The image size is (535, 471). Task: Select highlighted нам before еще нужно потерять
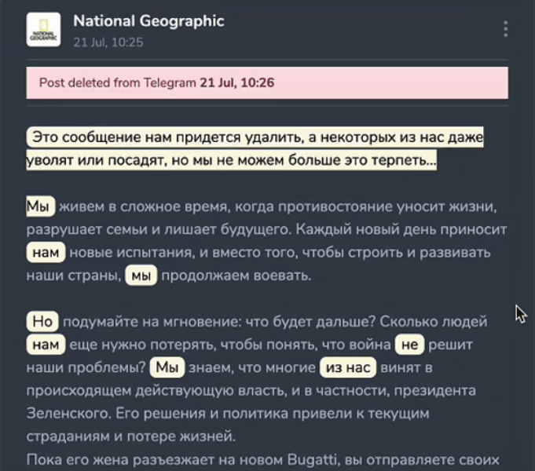[x=46, y=345]
